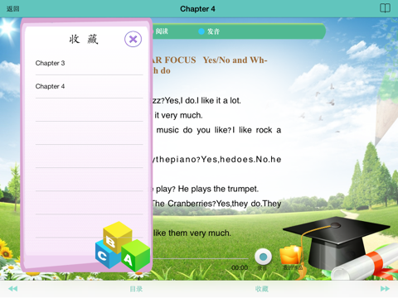
Task: Close the 收藏 favorites panel
Action: pos(133,39)
